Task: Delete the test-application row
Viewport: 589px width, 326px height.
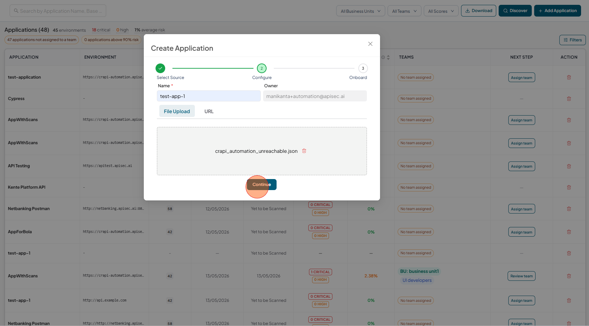Action: pyautogui.click(x=569, y=77)
